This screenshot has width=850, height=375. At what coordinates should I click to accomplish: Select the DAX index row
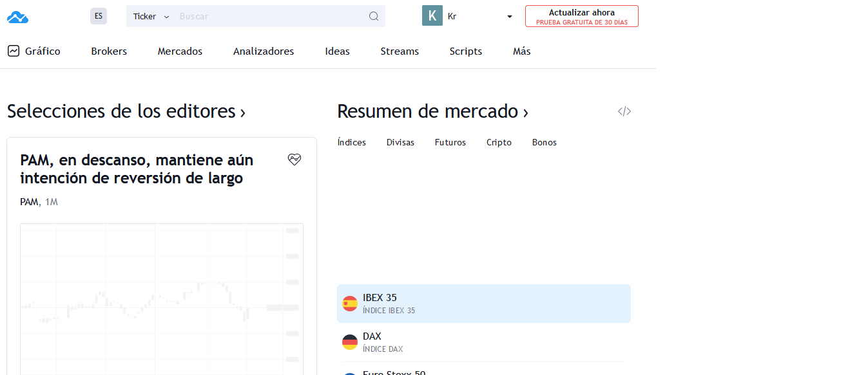coord(484,342)
